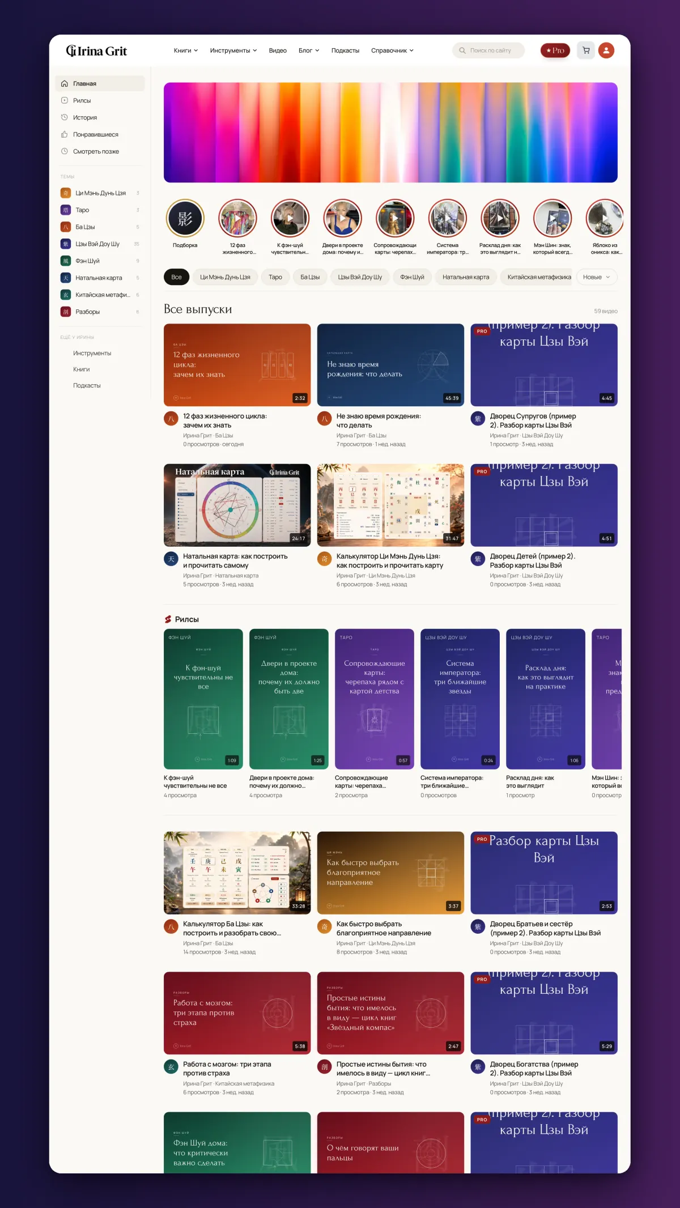Click the Китайская метафизика topic icon

(66, 295)
